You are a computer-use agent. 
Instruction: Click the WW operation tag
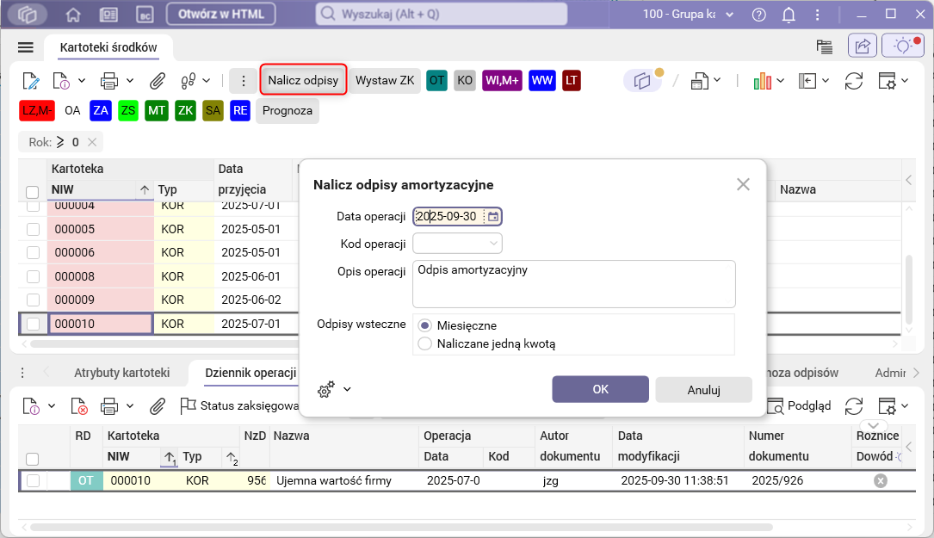542,80
